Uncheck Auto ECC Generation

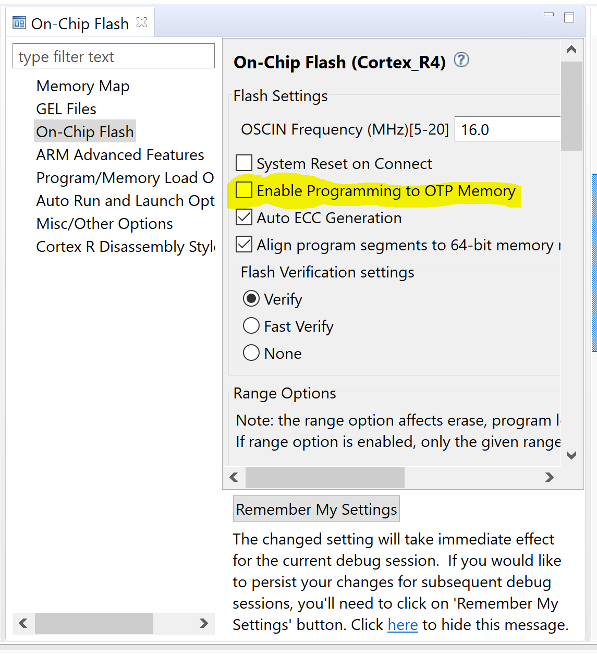click(x=244, y=217)
